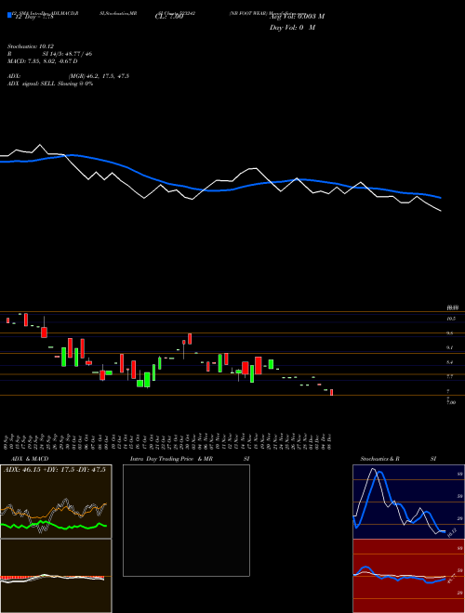
Task: Click the '10.12' stochastics value label
Action: (452, 532)
